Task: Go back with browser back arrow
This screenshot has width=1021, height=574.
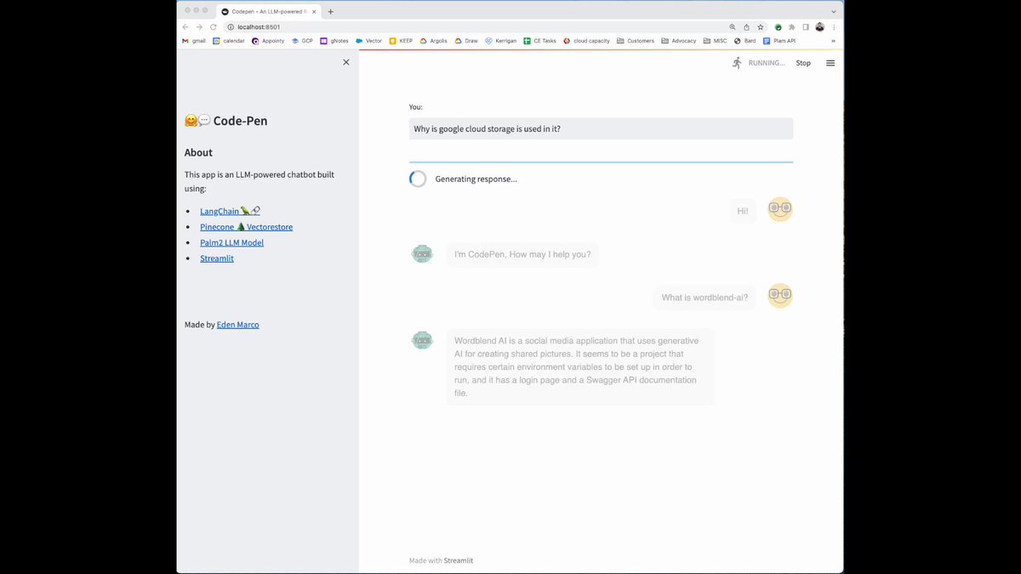Action: 185,26
